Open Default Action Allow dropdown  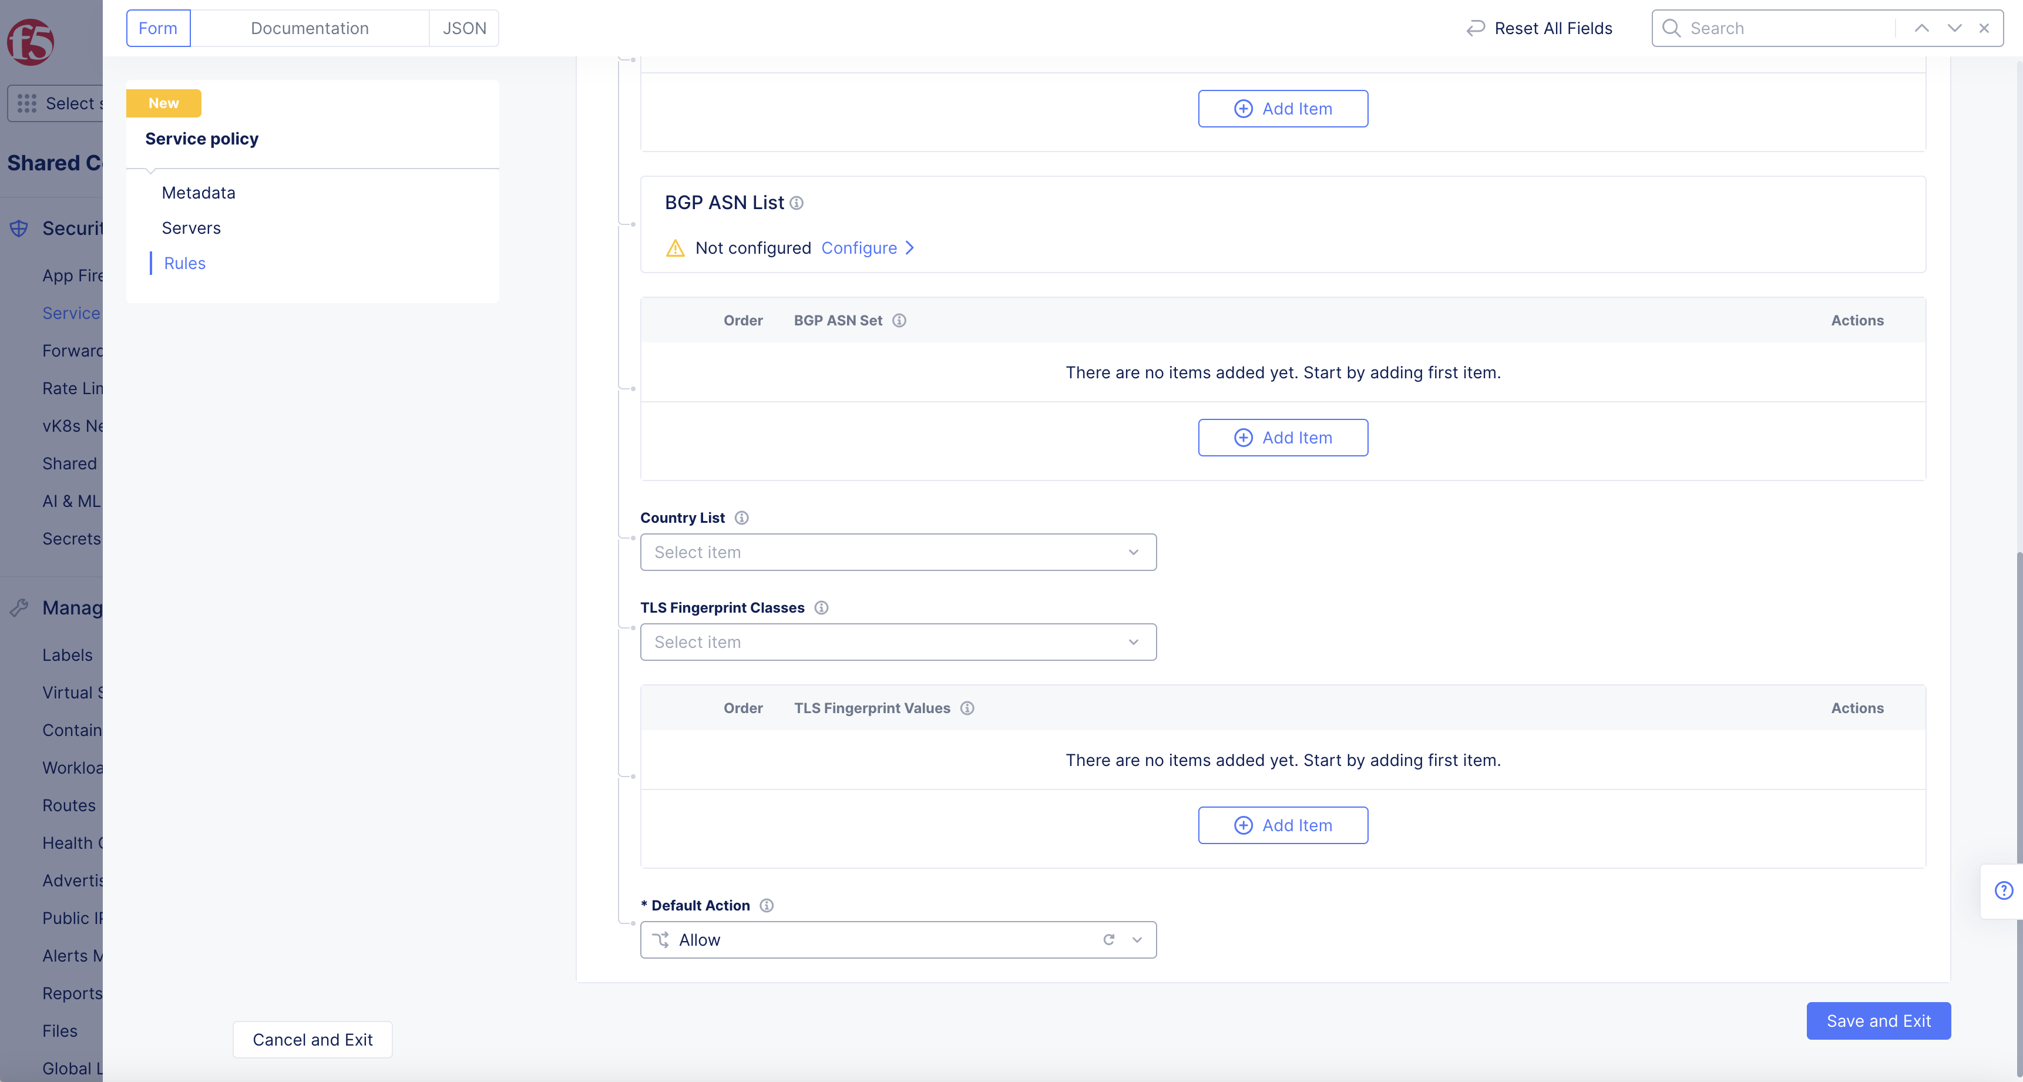[x=1135, y=940]
